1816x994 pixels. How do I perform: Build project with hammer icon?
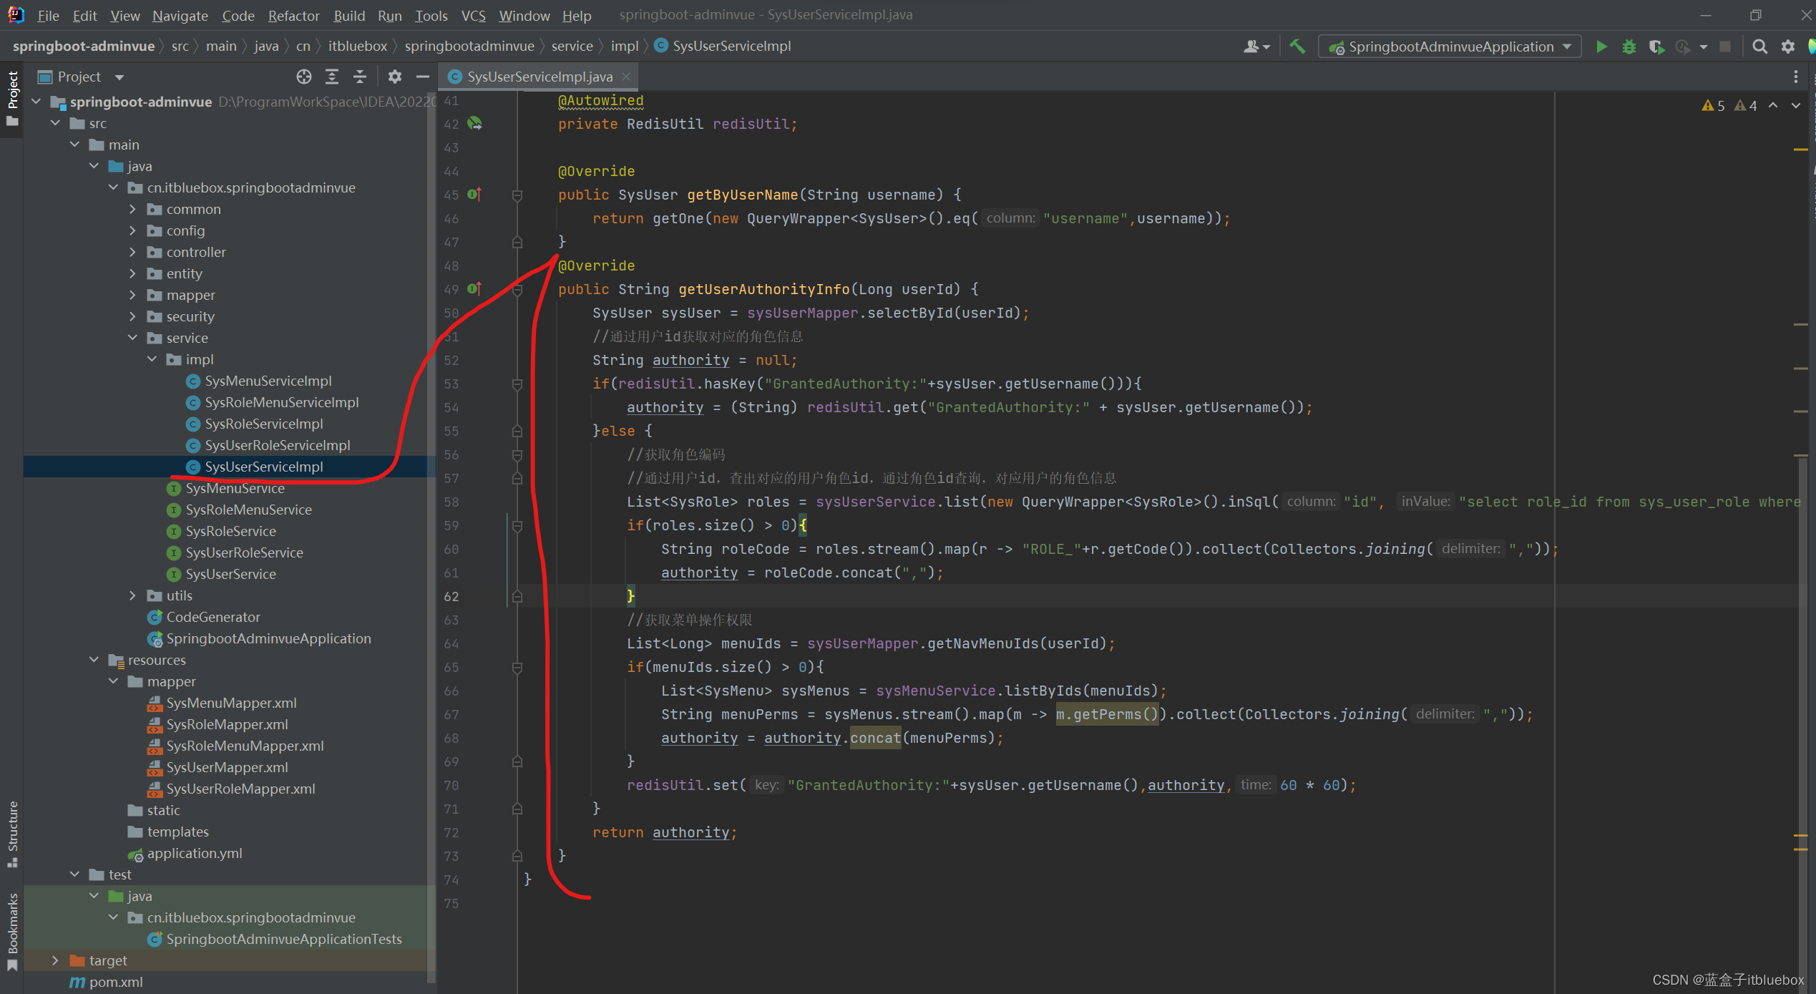[x=1297, y=47]
